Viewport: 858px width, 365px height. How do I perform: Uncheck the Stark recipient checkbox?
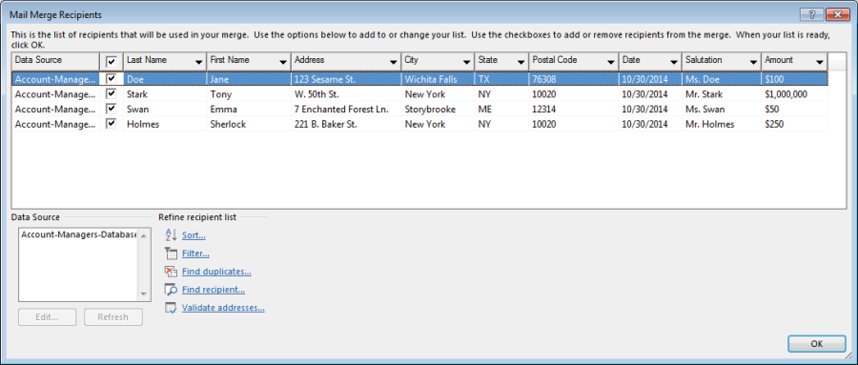coord(112,94)
